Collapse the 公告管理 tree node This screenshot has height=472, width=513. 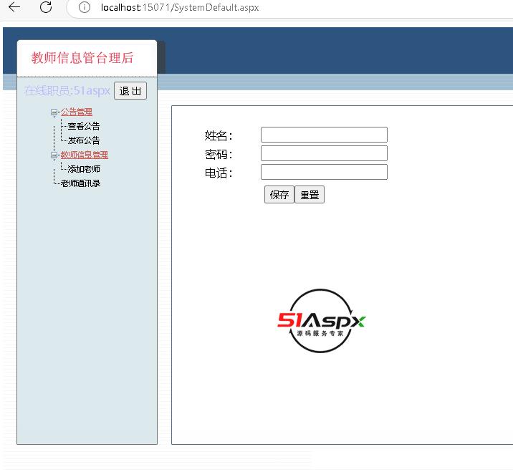coord(54,112)
